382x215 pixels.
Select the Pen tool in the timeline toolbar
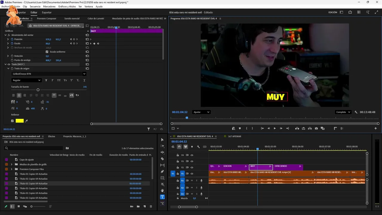click(x=162, y=171)
